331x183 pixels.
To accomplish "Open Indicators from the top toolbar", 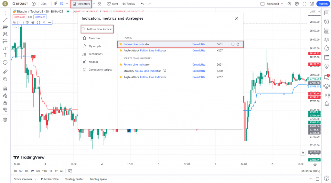I will [x=81, y=4].
